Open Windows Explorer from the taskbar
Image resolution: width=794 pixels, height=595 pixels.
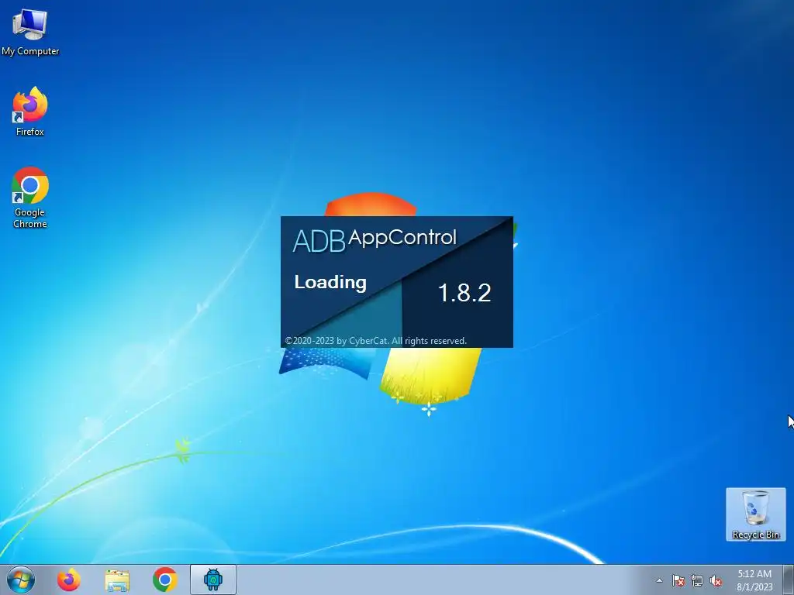(117, 580)
